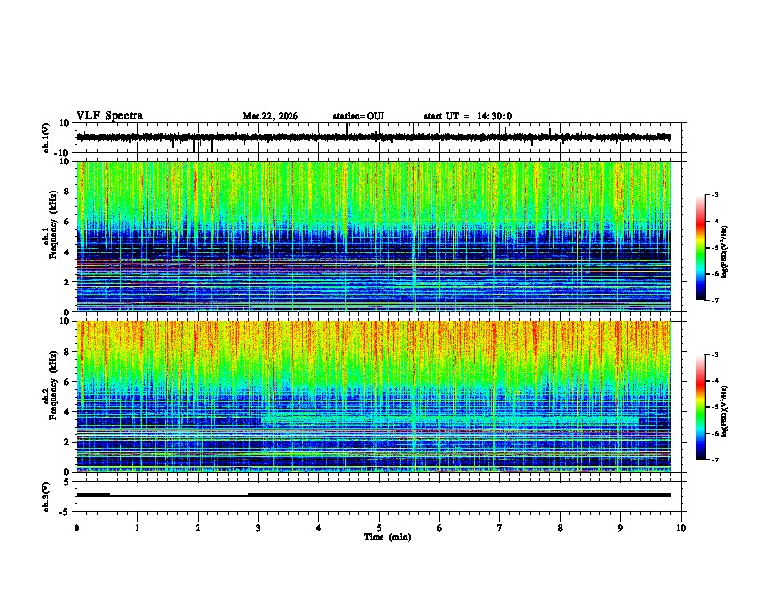Click the ch.1 "Frequency (kHz)" axis label
The height and width of the screenshot is (592, 767).
(54, 224)
